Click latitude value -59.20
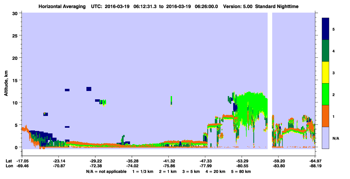350x179 pixels. [x=278, y=161]
